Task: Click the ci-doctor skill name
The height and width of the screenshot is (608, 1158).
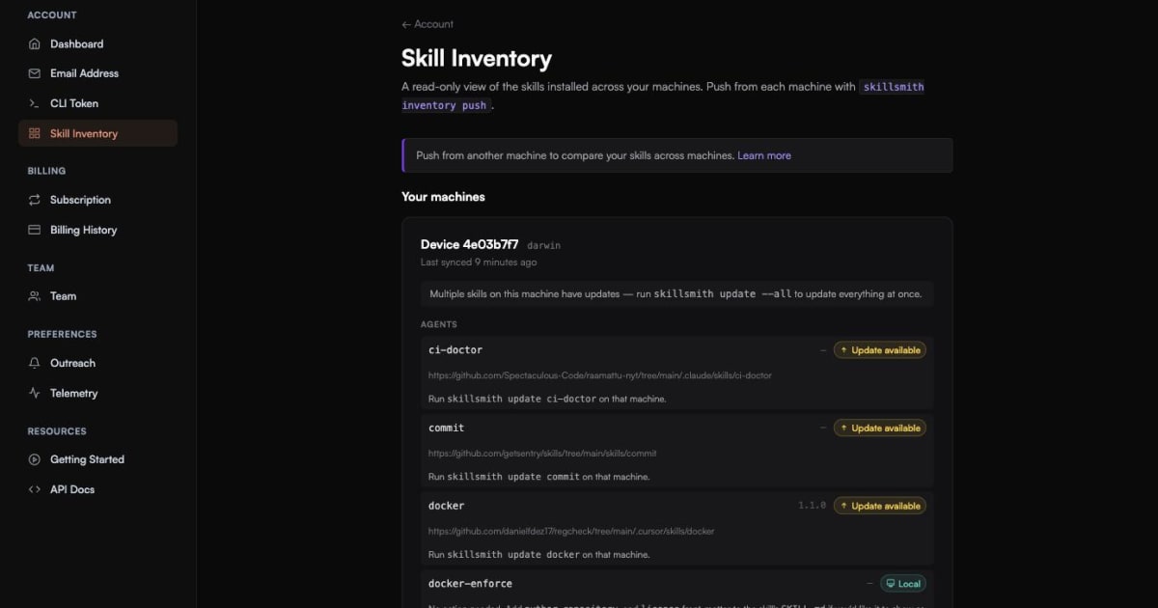Action: [455, 349]
